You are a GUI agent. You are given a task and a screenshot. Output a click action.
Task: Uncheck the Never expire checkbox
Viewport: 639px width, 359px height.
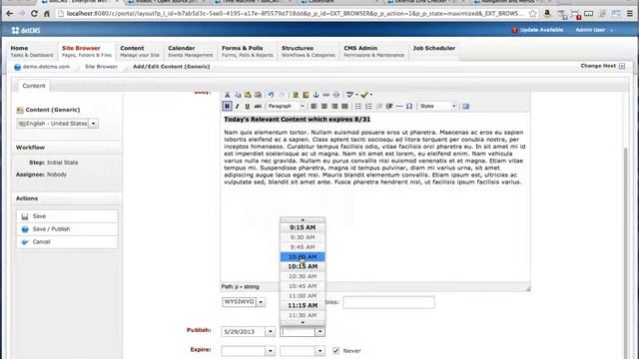(335, 350)
